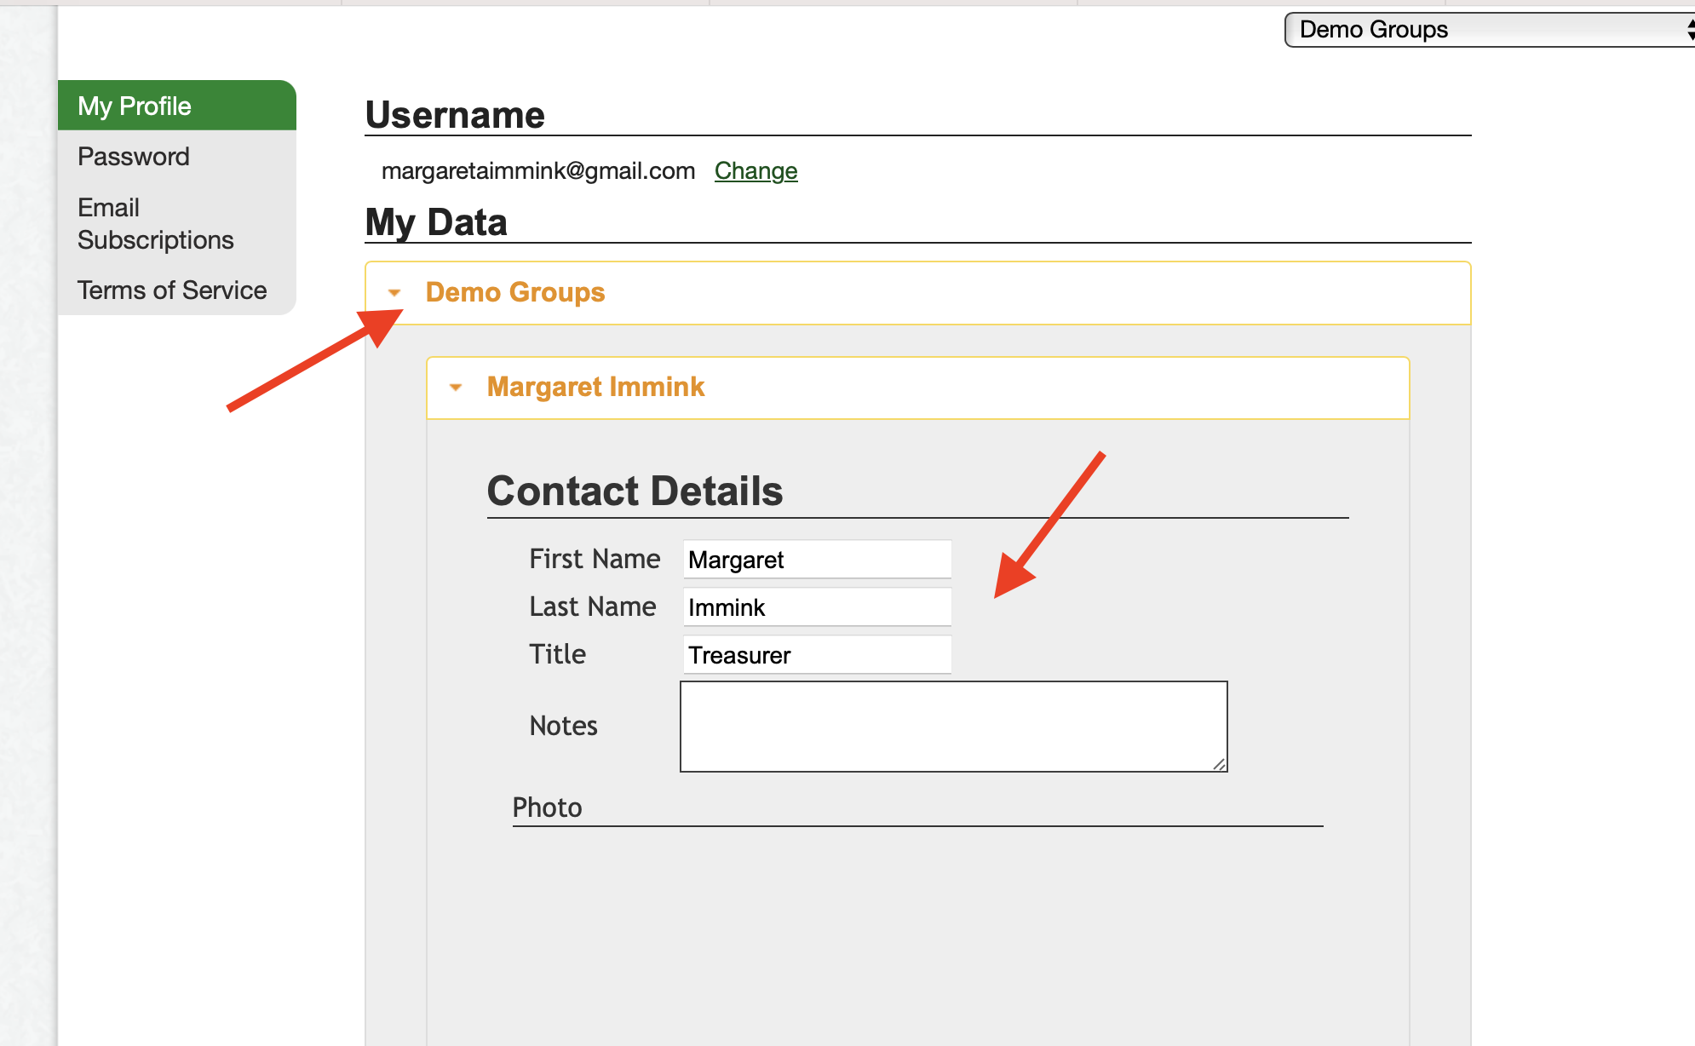Open Email Subscriptions
This screenshot has height=1046, width=1695.
[x=155, y=223]
